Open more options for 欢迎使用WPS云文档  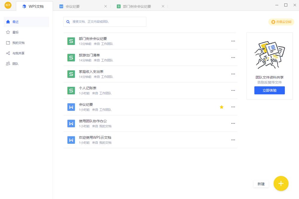point(233,140)
